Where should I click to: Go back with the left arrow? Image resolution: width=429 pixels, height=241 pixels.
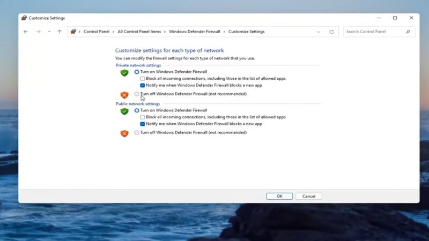click(26, 32)
